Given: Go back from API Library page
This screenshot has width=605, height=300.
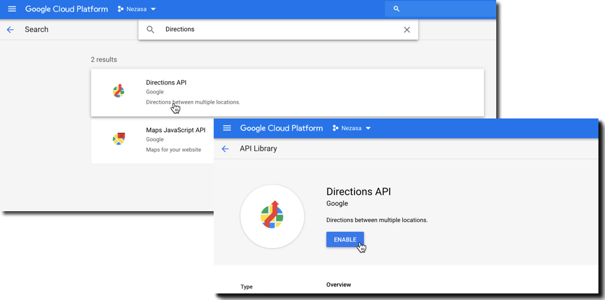Looking at the screenshot, I should 225,149.
